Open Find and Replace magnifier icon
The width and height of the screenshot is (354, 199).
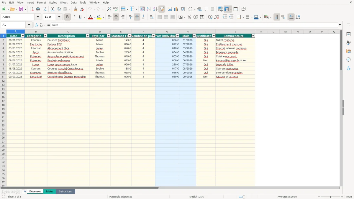[x=109, y=9]
